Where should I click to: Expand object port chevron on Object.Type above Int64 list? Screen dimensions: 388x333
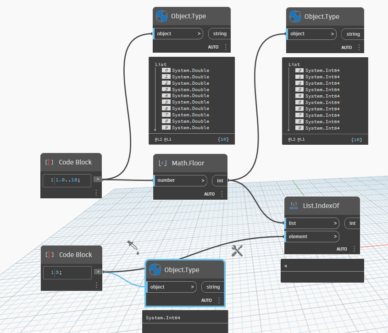[x=333, y=34]
